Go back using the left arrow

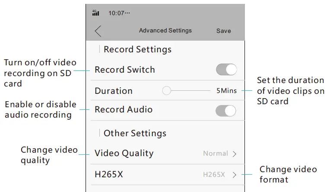(98, 31)
